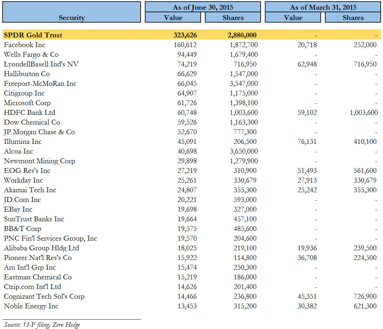Image resolution: width=383 pixels, height=329 pixels.
Task: Select the As of June 30, 2015 header
Action: click(203, 7)
